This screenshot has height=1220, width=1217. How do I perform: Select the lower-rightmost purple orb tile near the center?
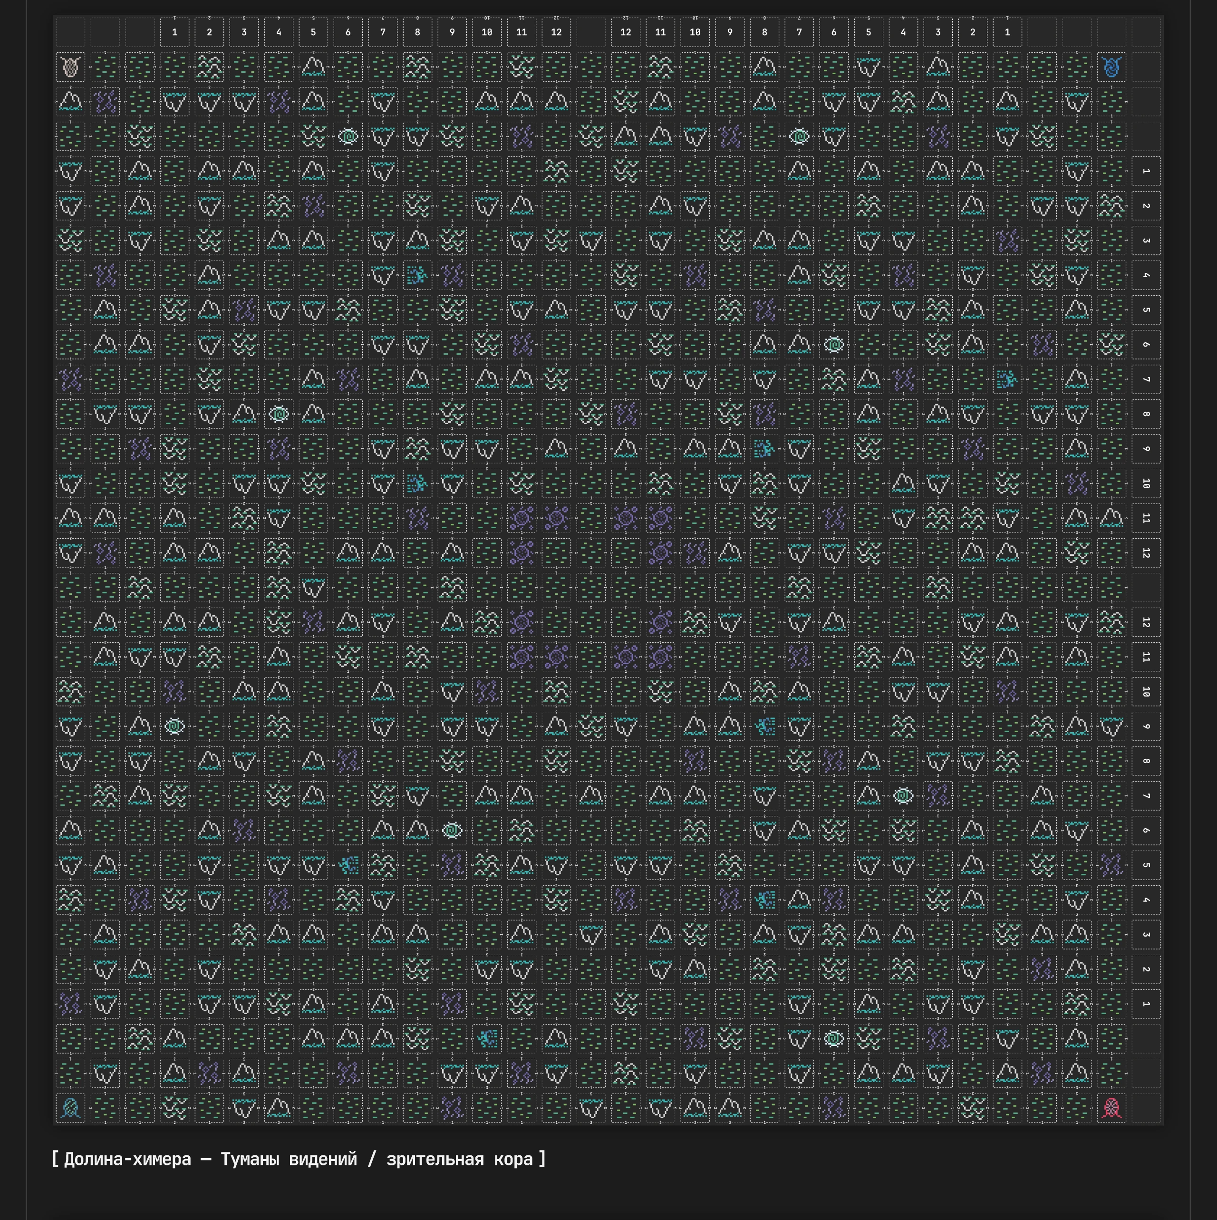(660, 657)
